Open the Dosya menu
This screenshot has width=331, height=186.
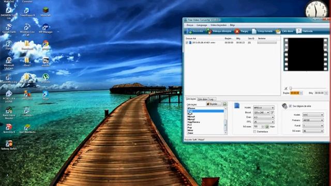190,25
